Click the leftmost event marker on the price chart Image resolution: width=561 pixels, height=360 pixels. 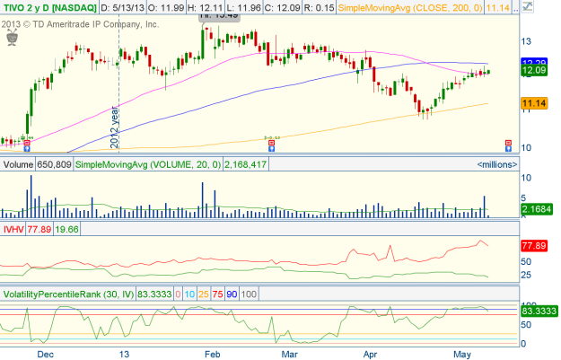(x=27, y=143)
